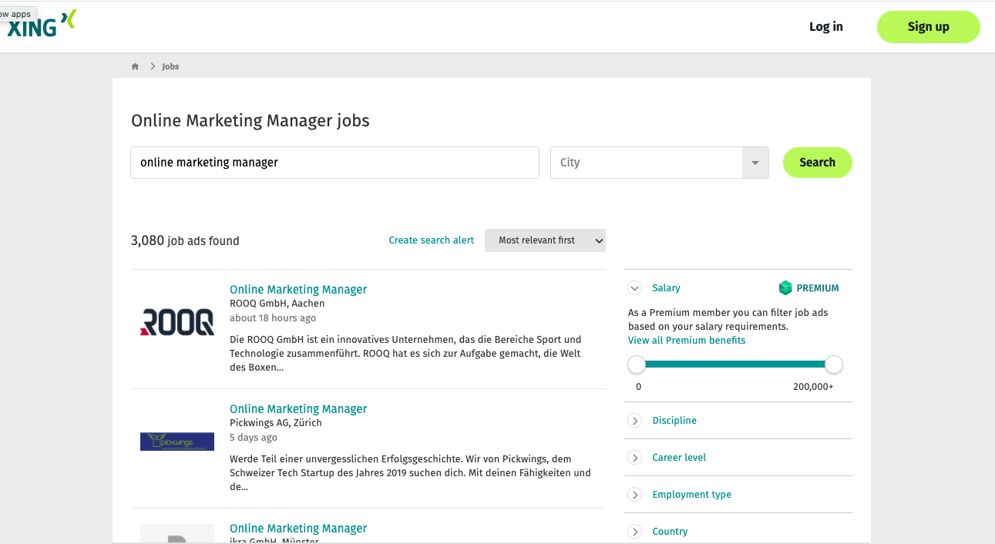The image size is (995, 544).
Task: Click the 5 days ago timestamp
Action: click(254, 438)
